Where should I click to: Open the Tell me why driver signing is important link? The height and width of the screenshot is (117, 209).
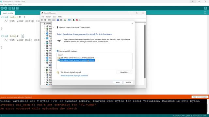point(74,75)
